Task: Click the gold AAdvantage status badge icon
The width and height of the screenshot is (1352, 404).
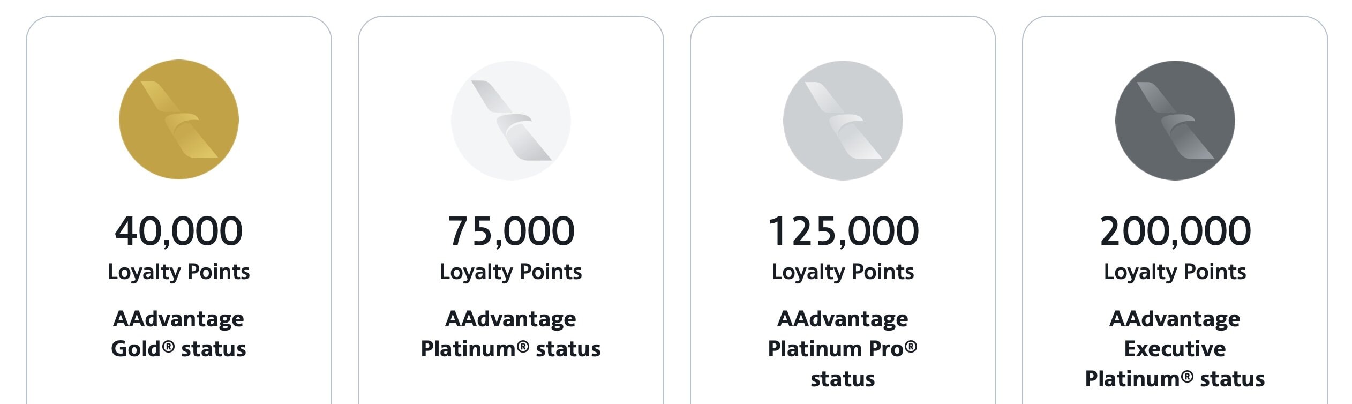Action: pyautogui.click(x=178, y=119)
